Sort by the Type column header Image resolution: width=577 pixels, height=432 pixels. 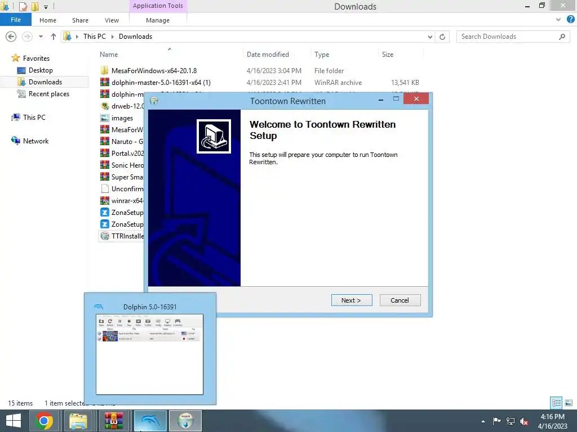point(322,55)
